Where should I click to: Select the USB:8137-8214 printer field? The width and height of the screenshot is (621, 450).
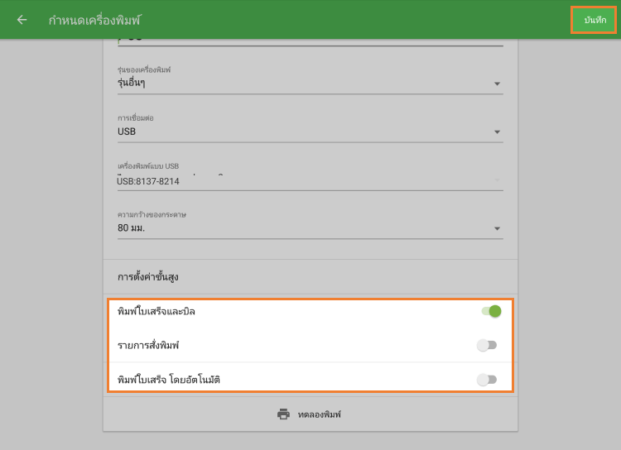[298, 180]
